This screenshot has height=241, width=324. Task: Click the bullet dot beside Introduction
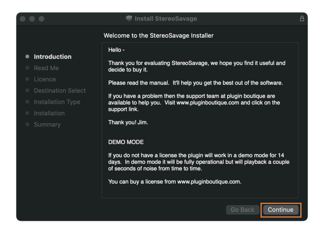tap(27, 57)
